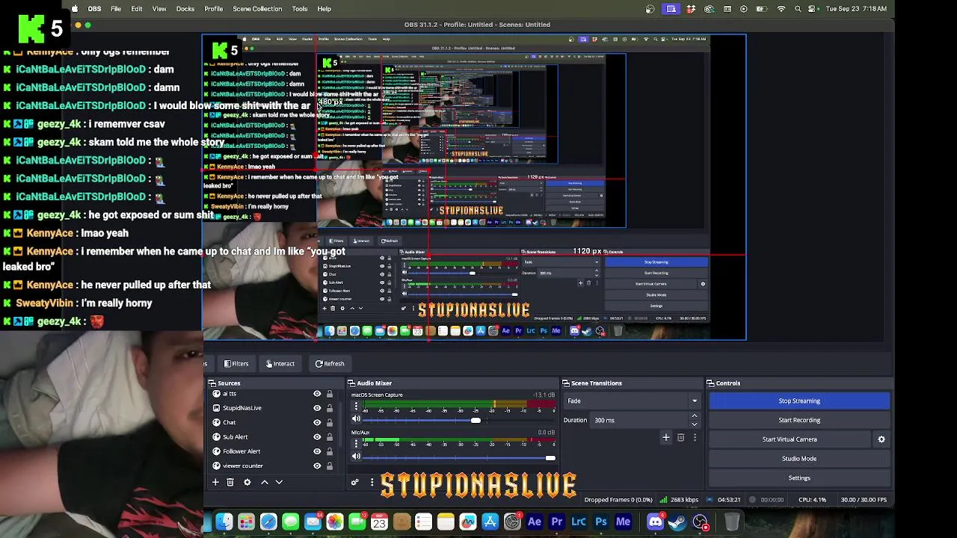
Task: Refresh the selected browser source
Action: (330, 364)
